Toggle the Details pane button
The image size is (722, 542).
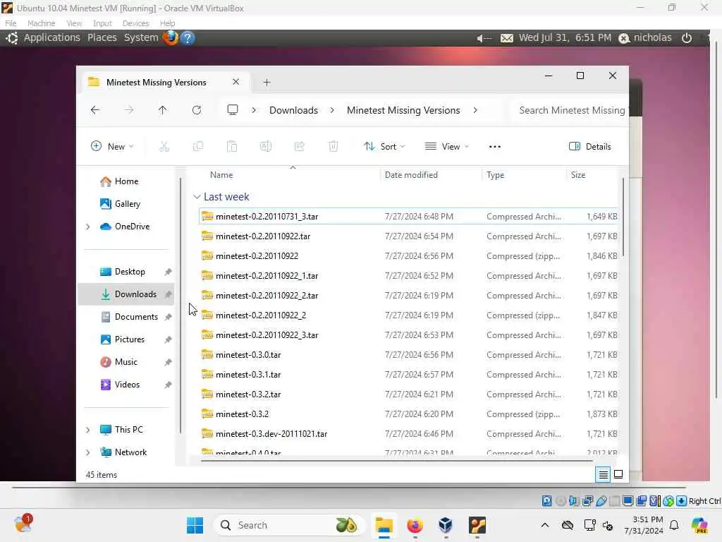(x=590, y=147)
